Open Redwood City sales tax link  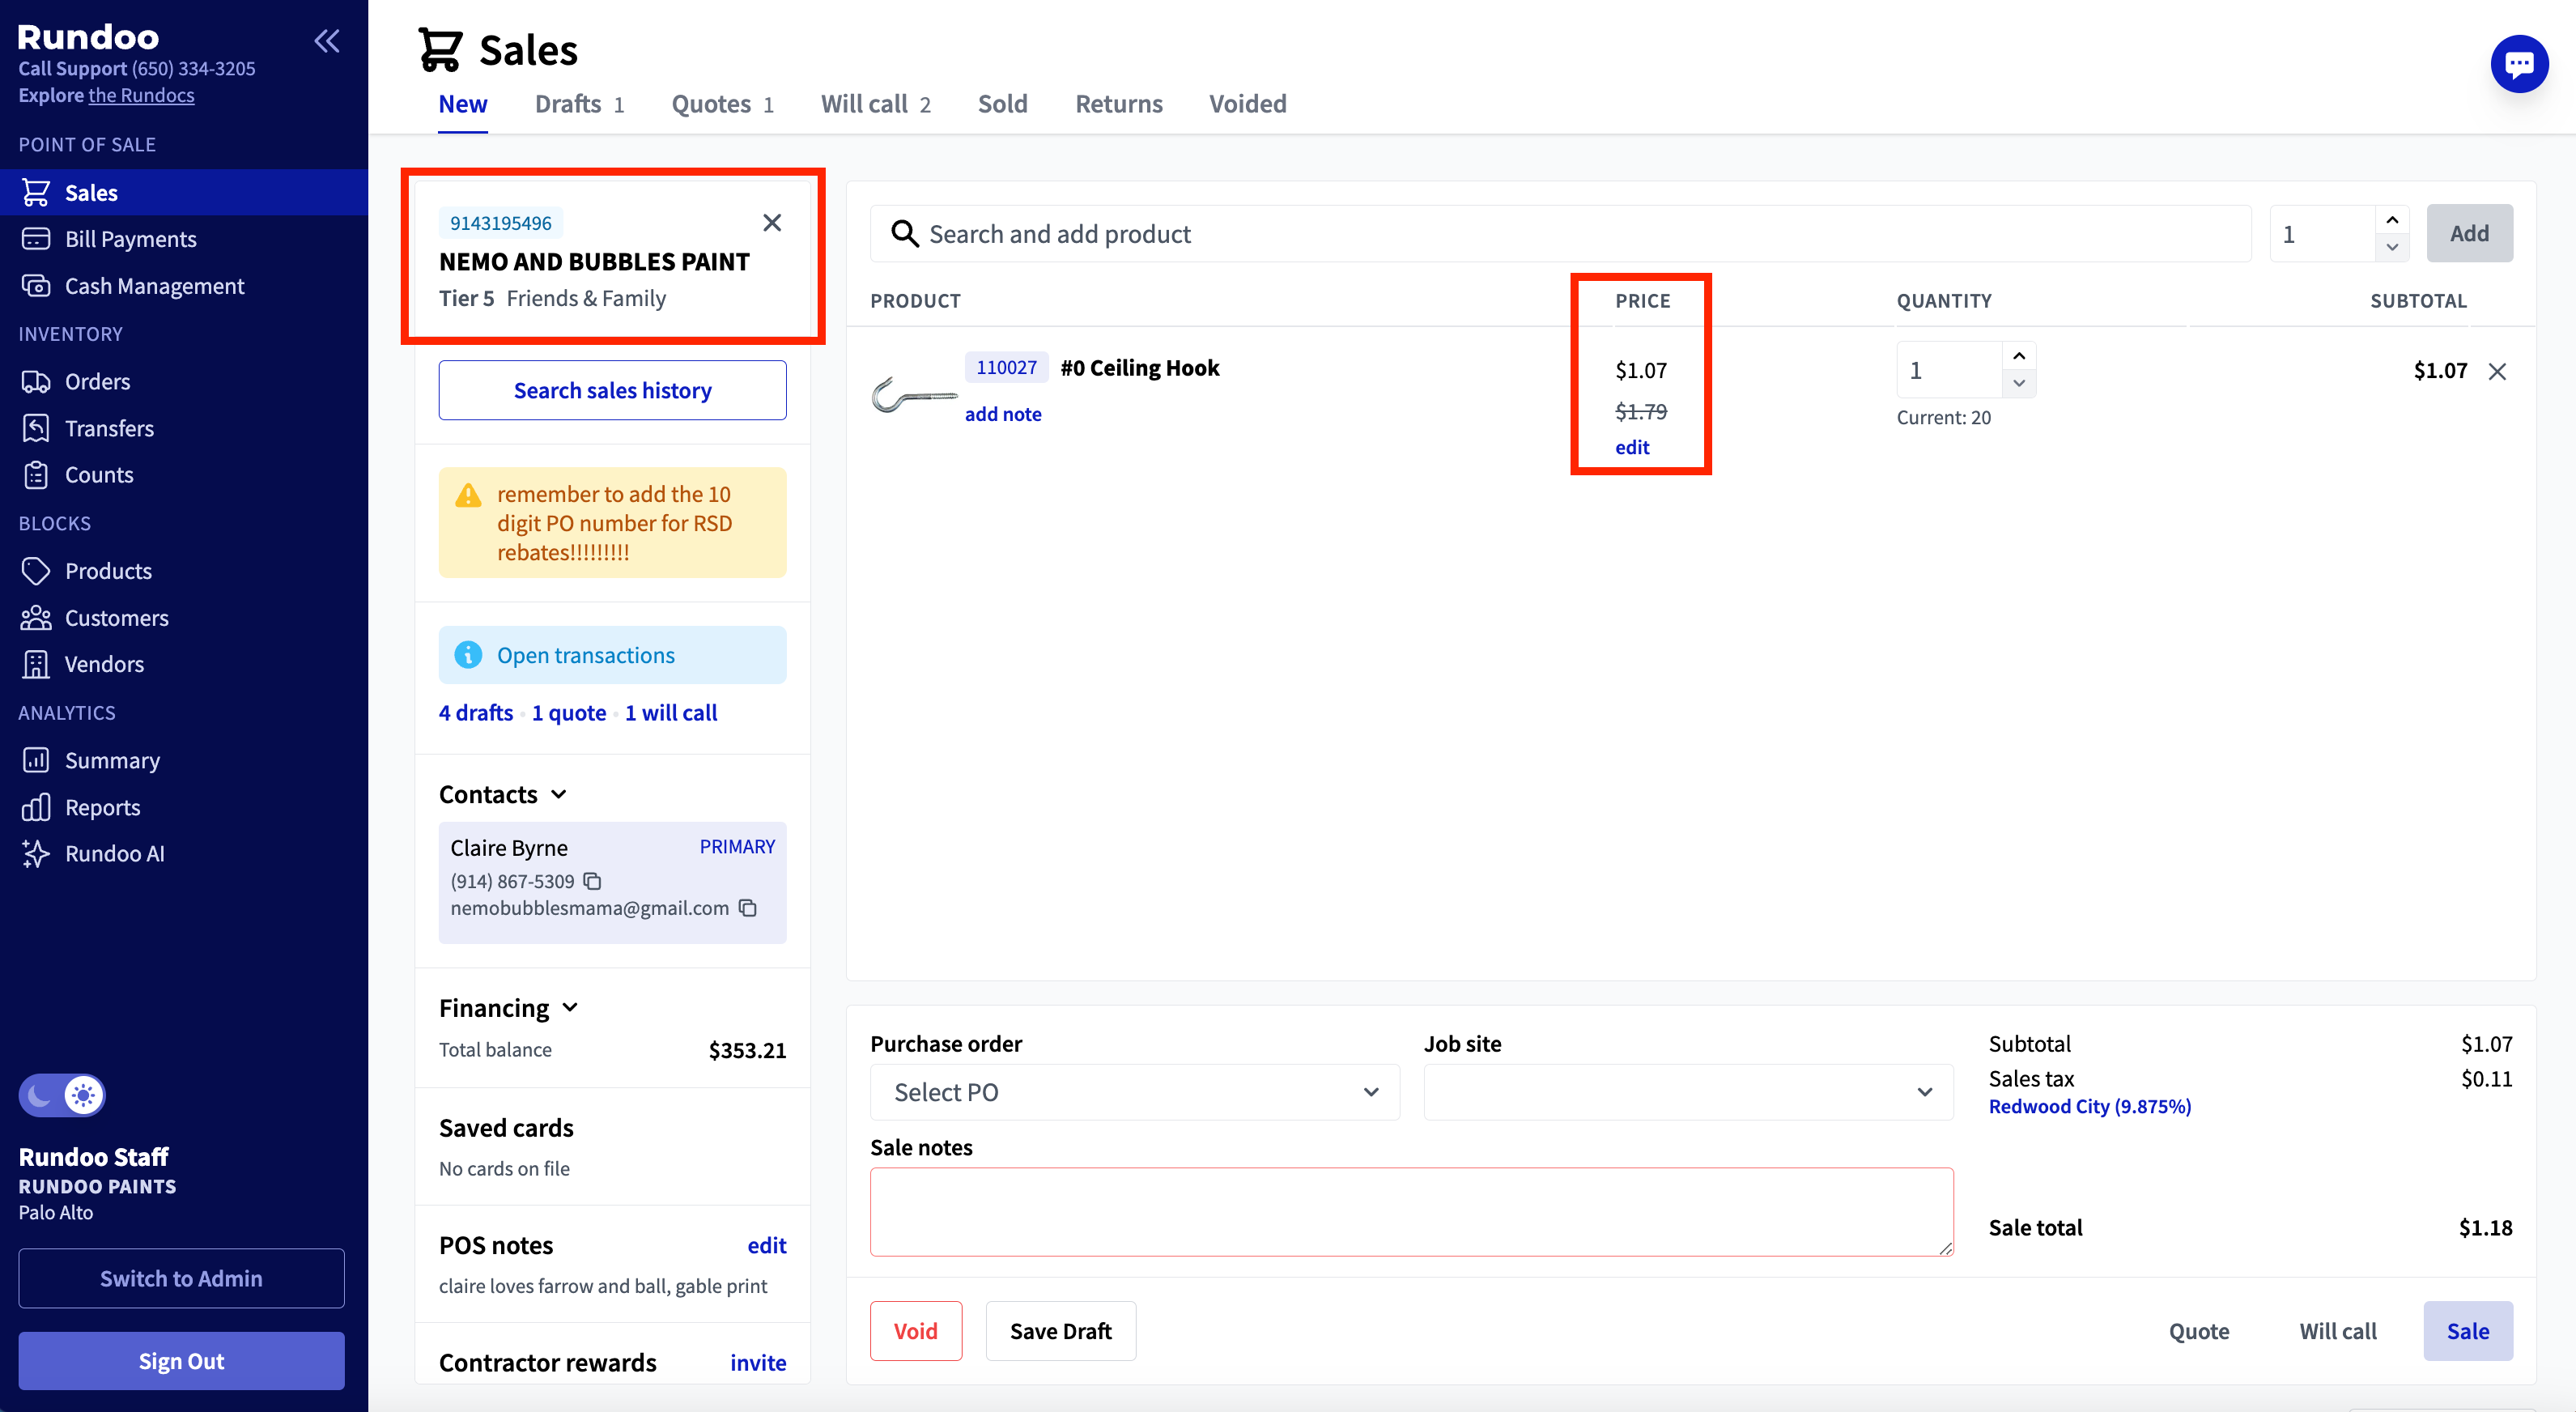pos(2090,1106)
